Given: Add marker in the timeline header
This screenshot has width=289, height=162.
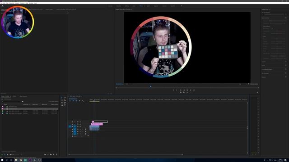Looking at the screenshot, I should coord(79,101).
